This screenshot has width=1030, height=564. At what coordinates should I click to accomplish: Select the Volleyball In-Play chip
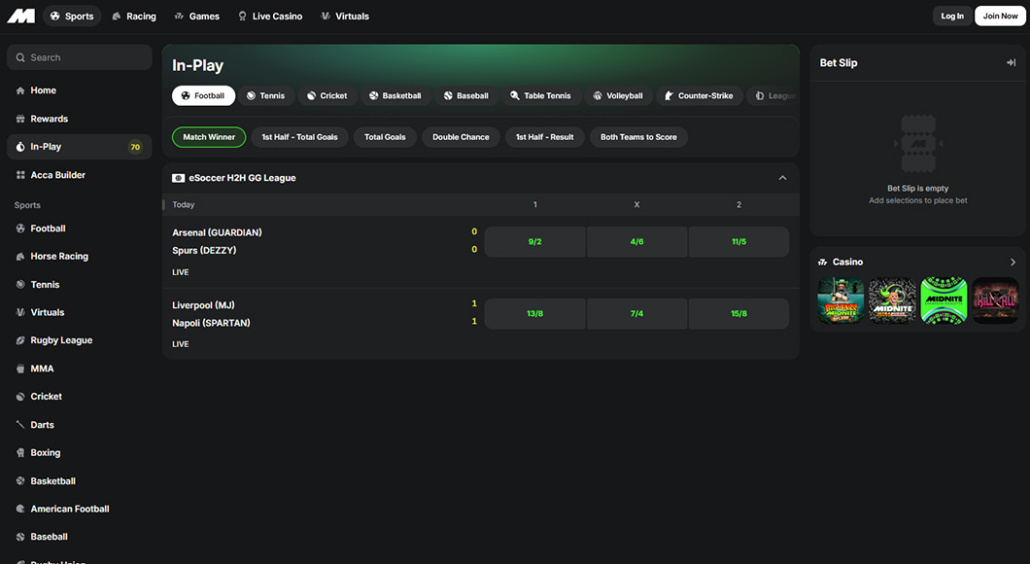tap(618, 96)
